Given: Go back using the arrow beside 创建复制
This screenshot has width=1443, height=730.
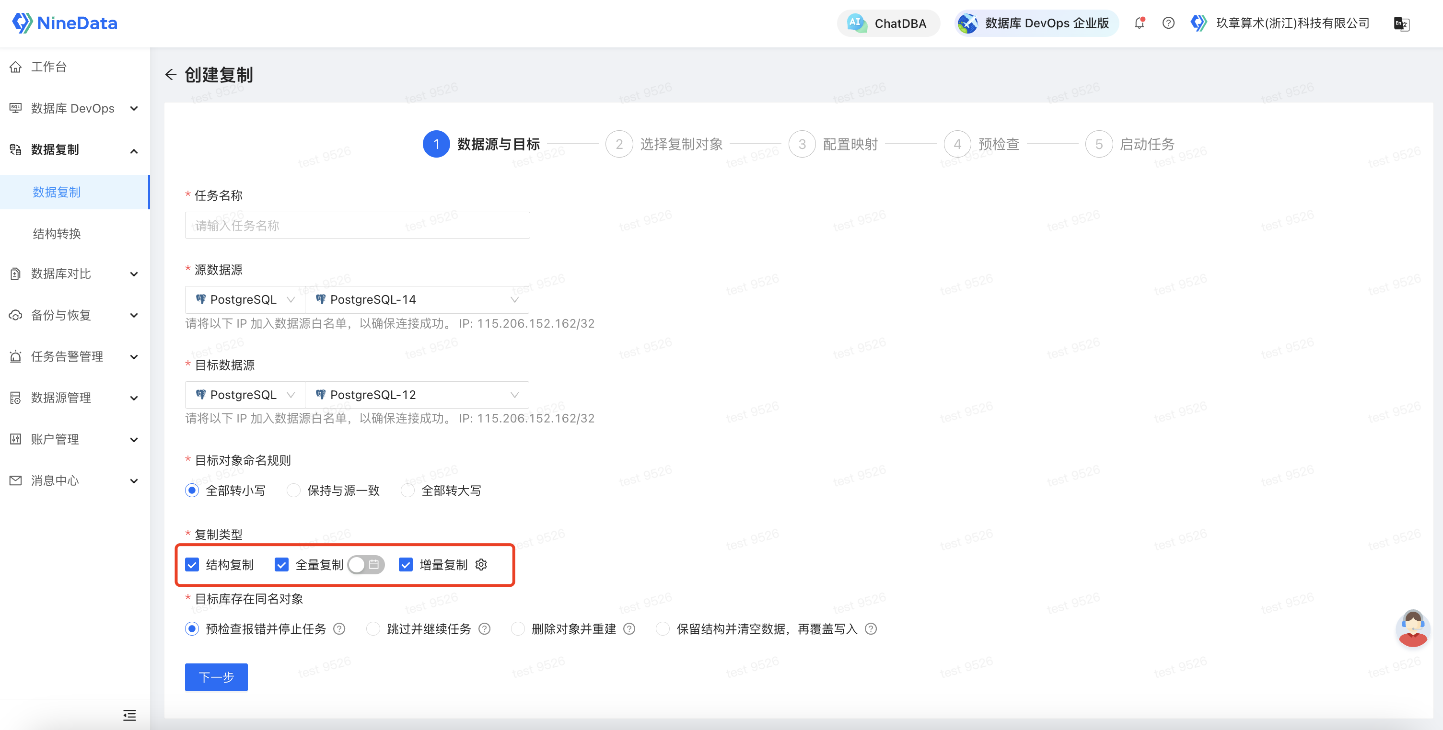Looking at the screenshot, I should pyautogui.click(x=171, y=74).
